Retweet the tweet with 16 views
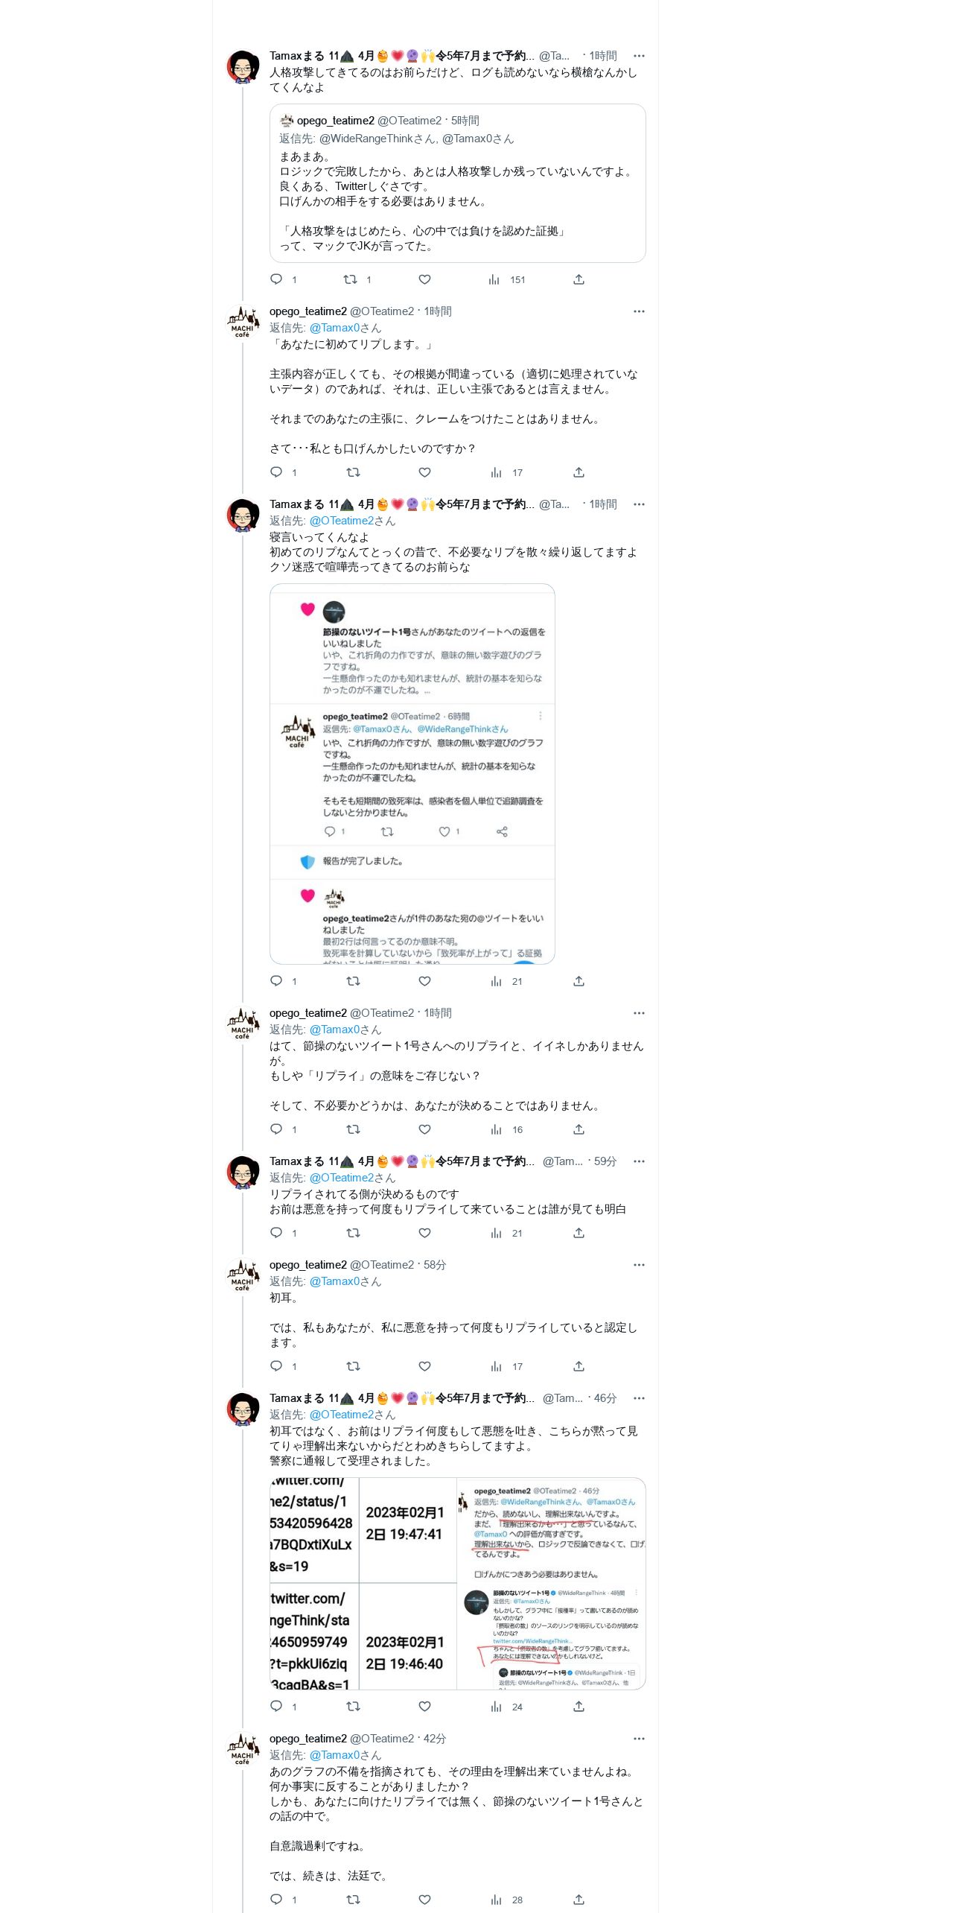The image size is (956, 1913). [x=353, y=1129]
